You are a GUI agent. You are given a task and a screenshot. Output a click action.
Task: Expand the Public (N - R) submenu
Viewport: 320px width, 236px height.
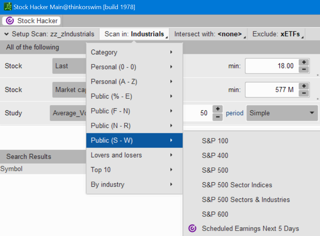134,126
